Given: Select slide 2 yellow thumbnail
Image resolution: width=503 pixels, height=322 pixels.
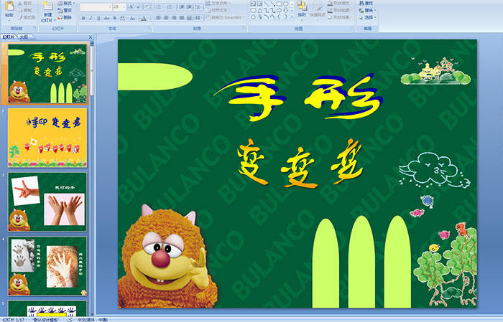Looking at the screenshot, I should coord(47,138).
